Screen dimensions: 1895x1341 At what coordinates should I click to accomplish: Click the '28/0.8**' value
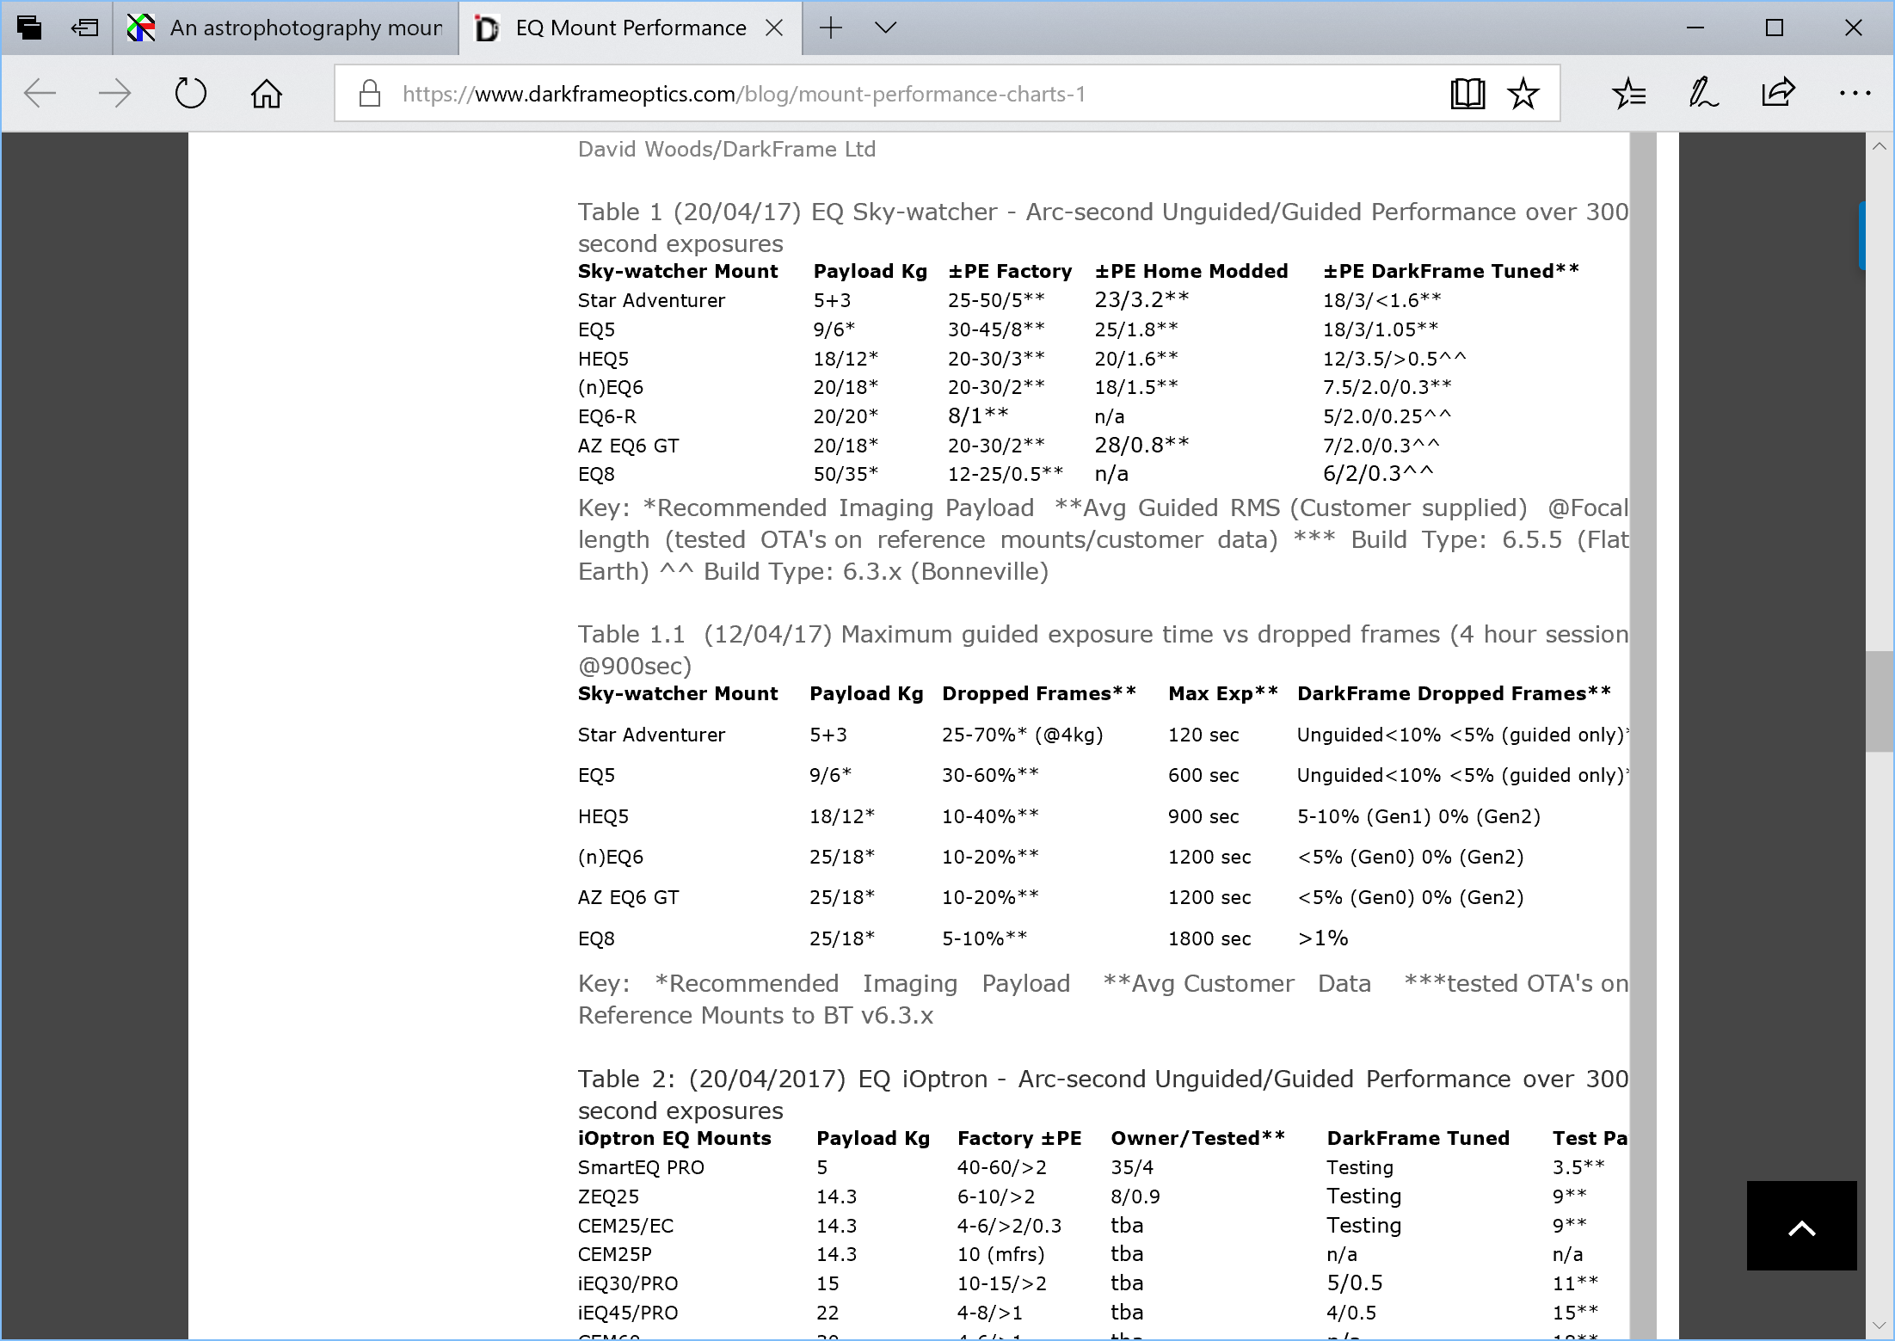click(1141, 445)
